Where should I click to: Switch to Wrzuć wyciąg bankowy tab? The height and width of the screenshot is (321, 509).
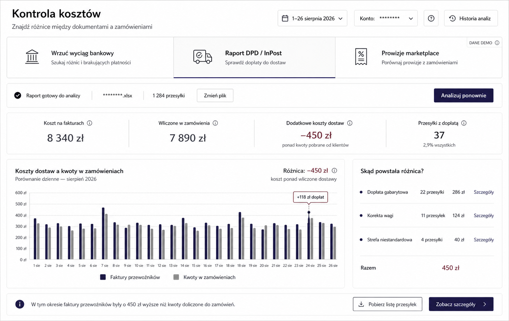(x=90, y=57)
